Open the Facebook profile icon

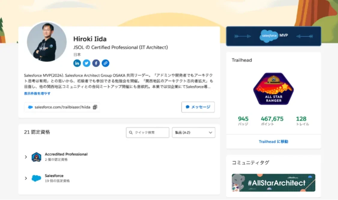click(96, 63)
